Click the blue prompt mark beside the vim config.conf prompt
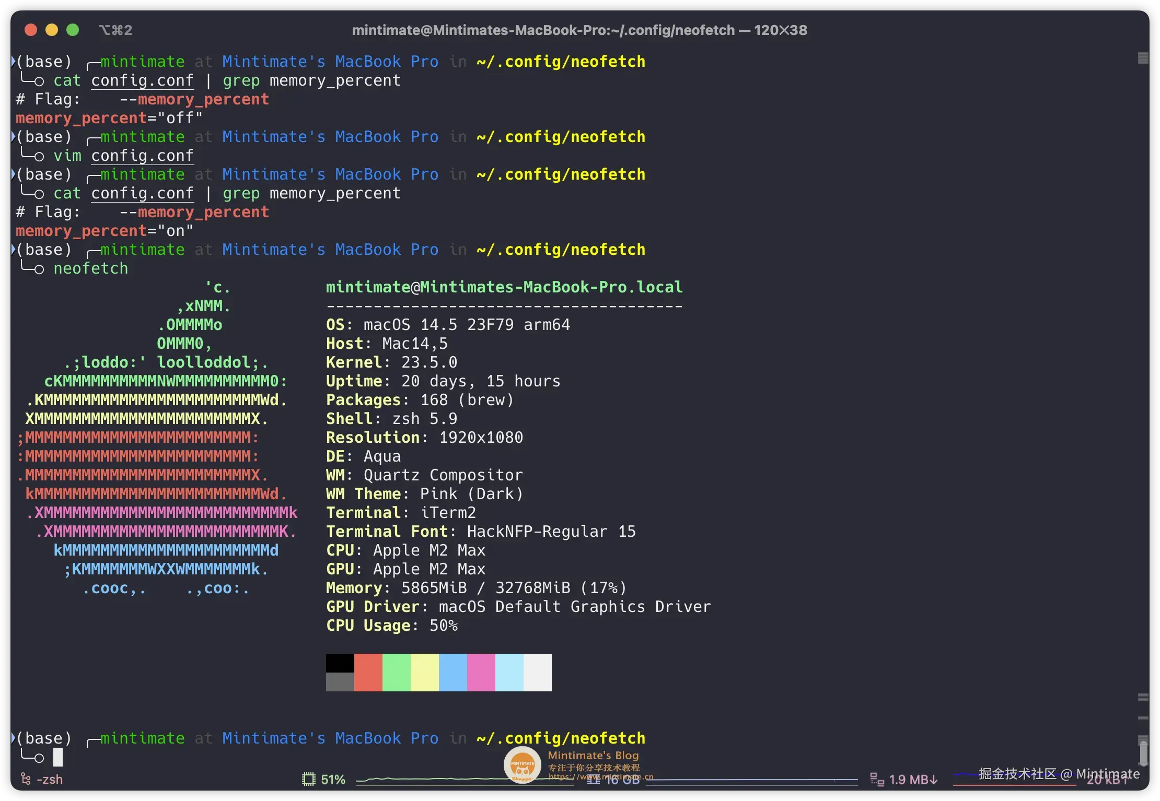Viewport: 1160px width, 801px height. tap(13, 137)
